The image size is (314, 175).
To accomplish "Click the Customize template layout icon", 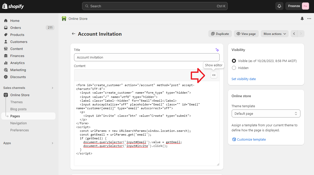I will 234,139.
